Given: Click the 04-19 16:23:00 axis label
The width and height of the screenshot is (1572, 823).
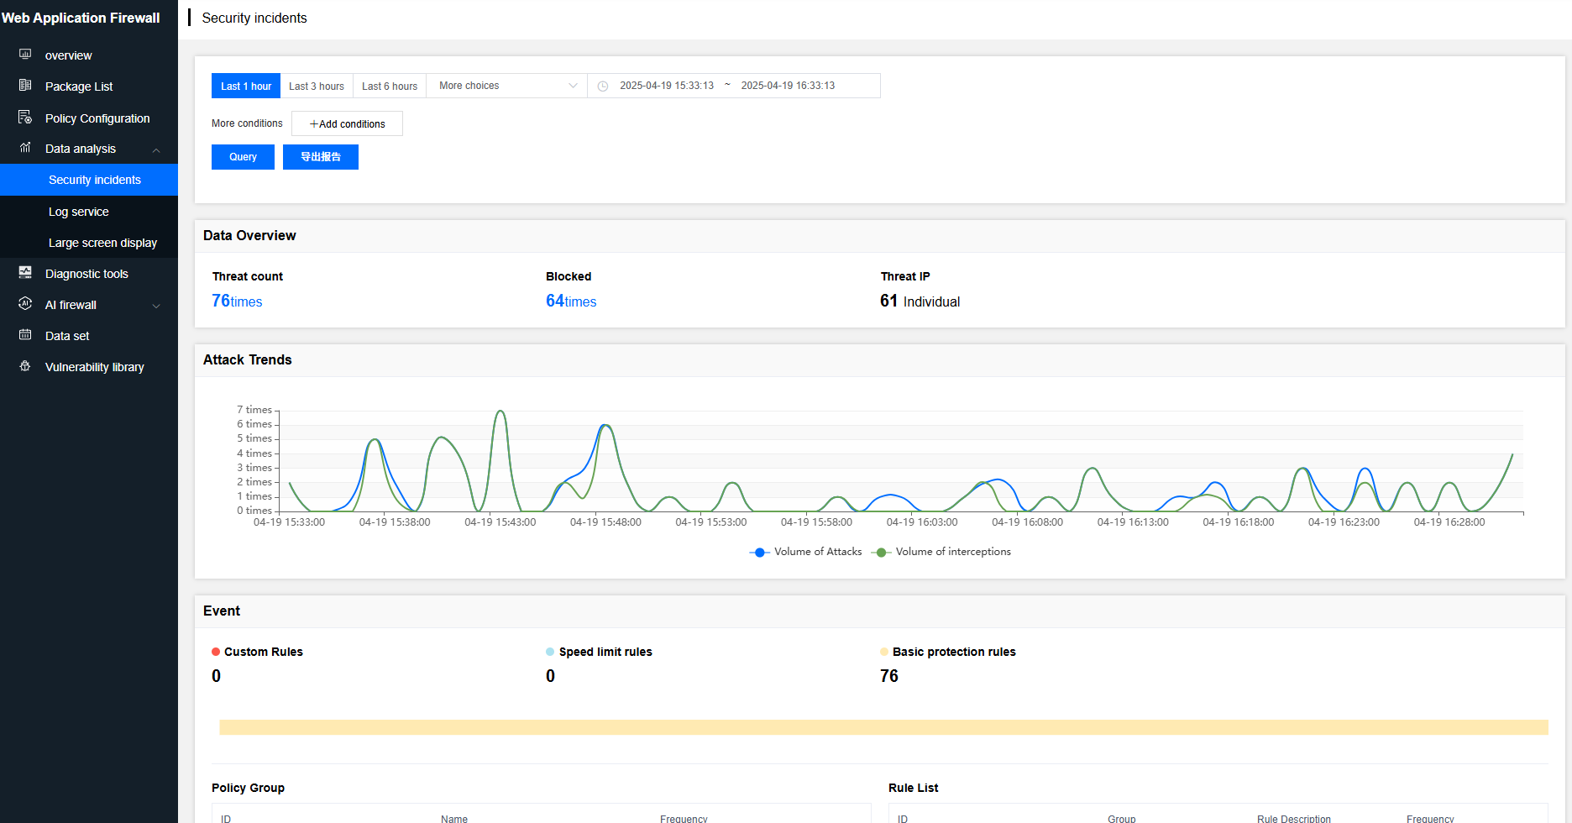Looking at the screenshot, I should 1344,522.
